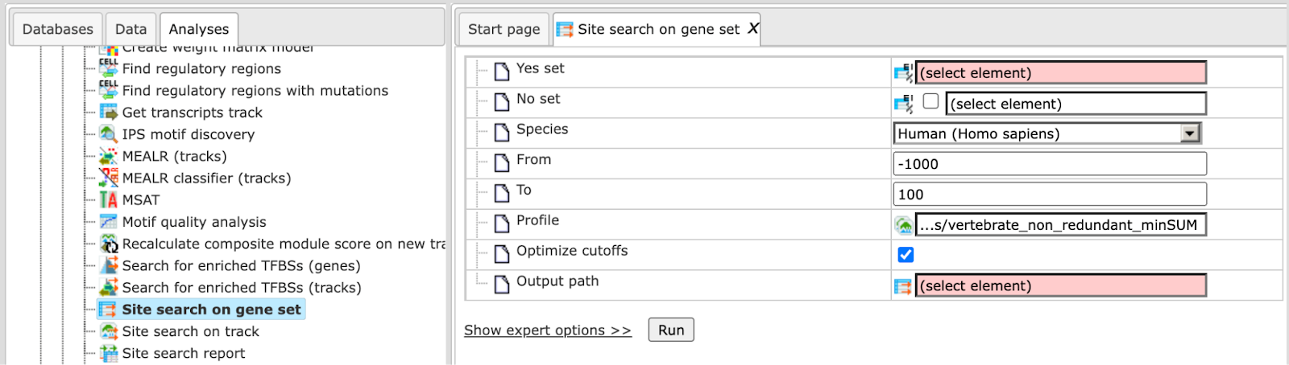
Task: Close the Site search on gene set tab
Action: click(753, 28)
